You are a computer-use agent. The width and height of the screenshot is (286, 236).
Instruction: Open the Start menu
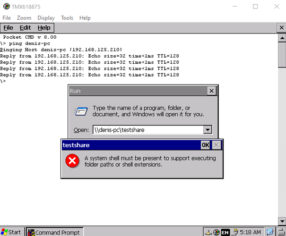pos(11,232)
